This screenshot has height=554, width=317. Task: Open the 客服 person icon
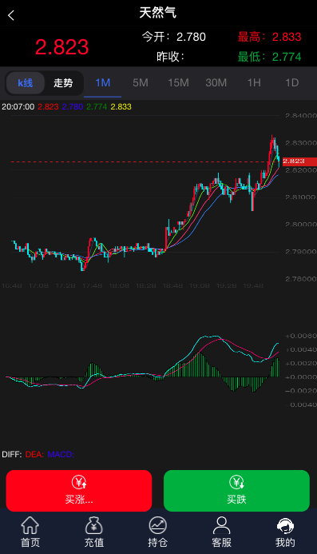(x=221, y=525)
